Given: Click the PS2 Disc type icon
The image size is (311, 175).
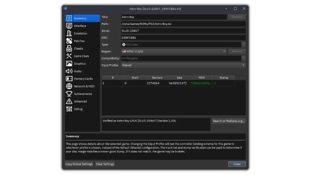Looking at the screenshot, I should (x=124, y=45).
